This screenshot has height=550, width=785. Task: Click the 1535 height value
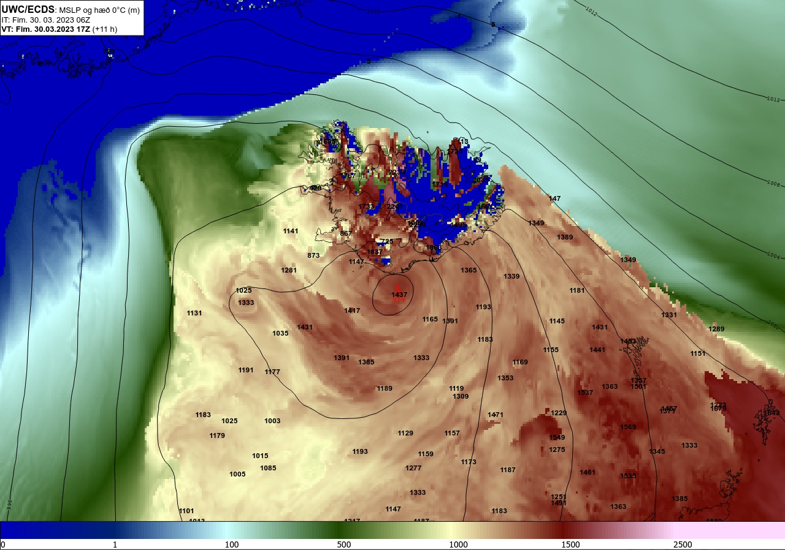coord(628,476)
